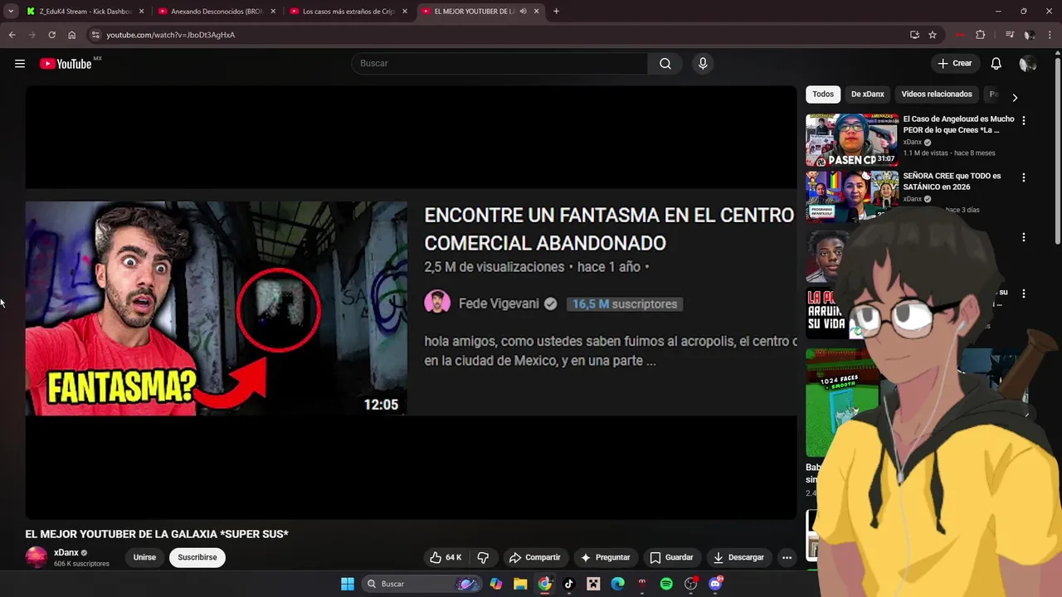Subscribe to xDanx with Suscribirse
1062x597 pixels.
pyautogui.click(x=197, y=557)
